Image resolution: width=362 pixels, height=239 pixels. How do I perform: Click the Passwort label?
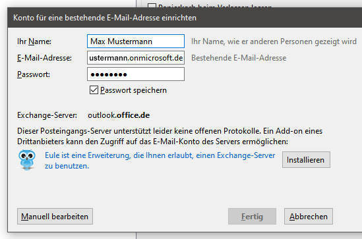pos(34,74)
